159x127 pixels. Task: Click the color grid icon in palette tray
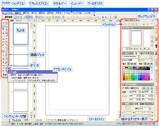pos(129,24)
